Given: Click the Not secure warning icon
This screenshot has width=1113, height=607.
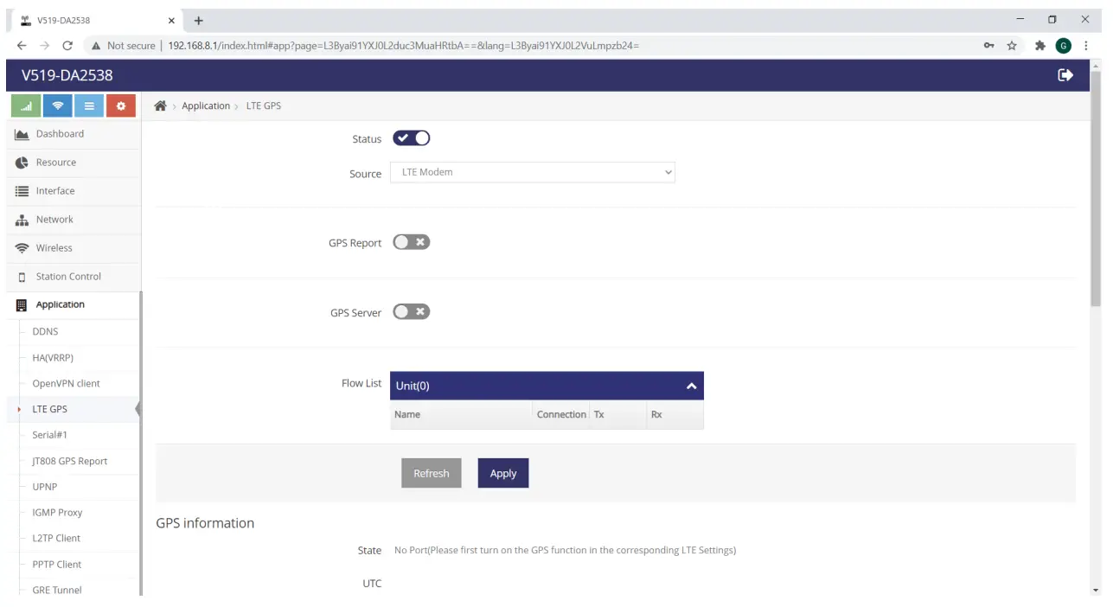Looking at the screenshot, I should [97, 46].
